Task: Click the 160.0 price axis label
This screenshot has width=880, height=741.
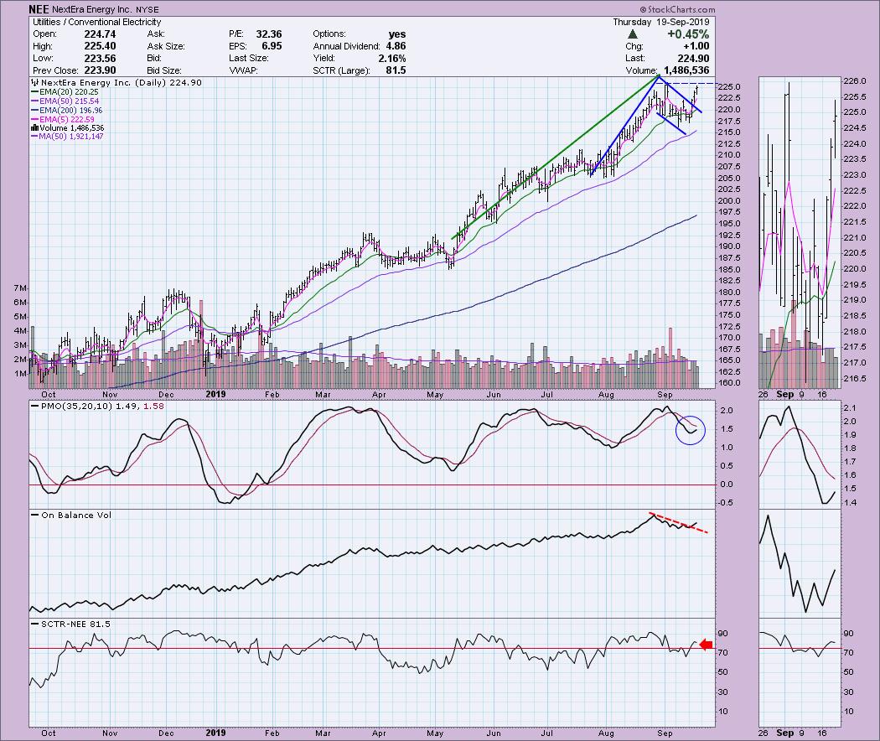Action: (730, 383)
